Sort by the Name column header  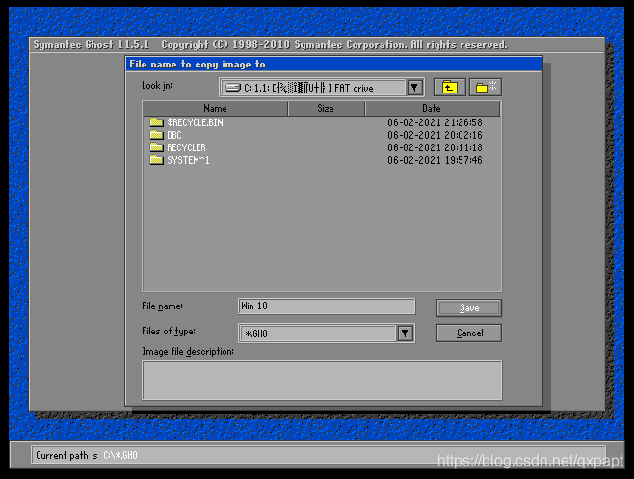coord(215,108)
